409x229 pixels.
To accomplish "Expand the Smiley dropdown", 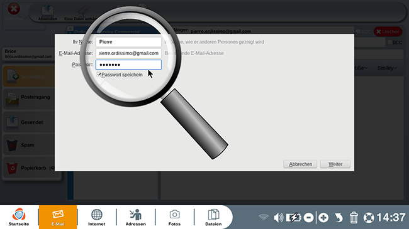I will tap(387, 68).
